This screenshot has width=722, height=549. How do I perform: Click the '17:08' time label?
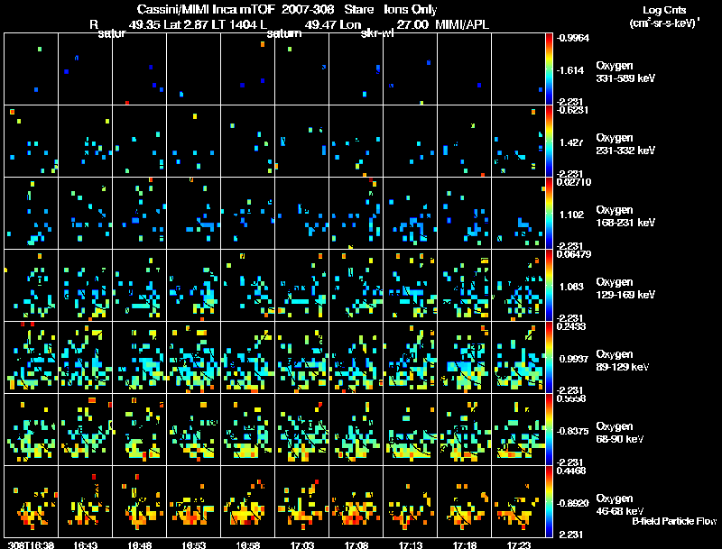356,544
